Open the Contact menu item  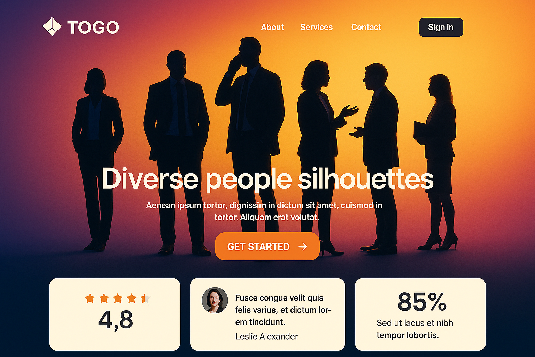[x=366, y=27]
